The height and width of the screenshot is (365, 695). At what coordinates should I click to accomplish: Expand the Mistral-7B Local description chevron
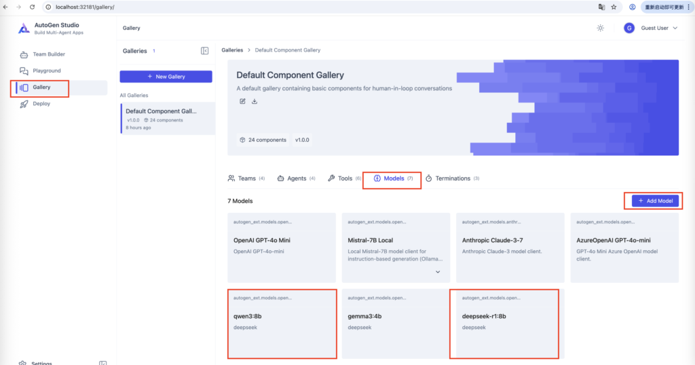(438, 272)
